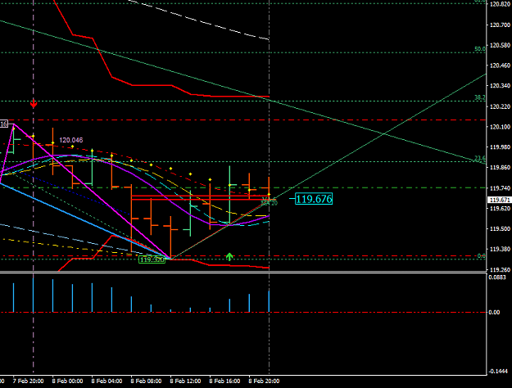Click 120.820 on the price scale
This screenshot has height=388, width=512.
coord(501,4)
